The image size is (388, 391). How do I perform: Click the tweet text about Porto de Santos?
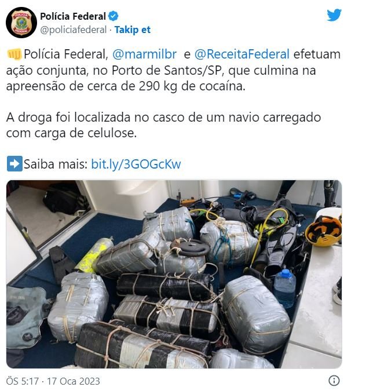pyautogui.click(x=173, y=70)
